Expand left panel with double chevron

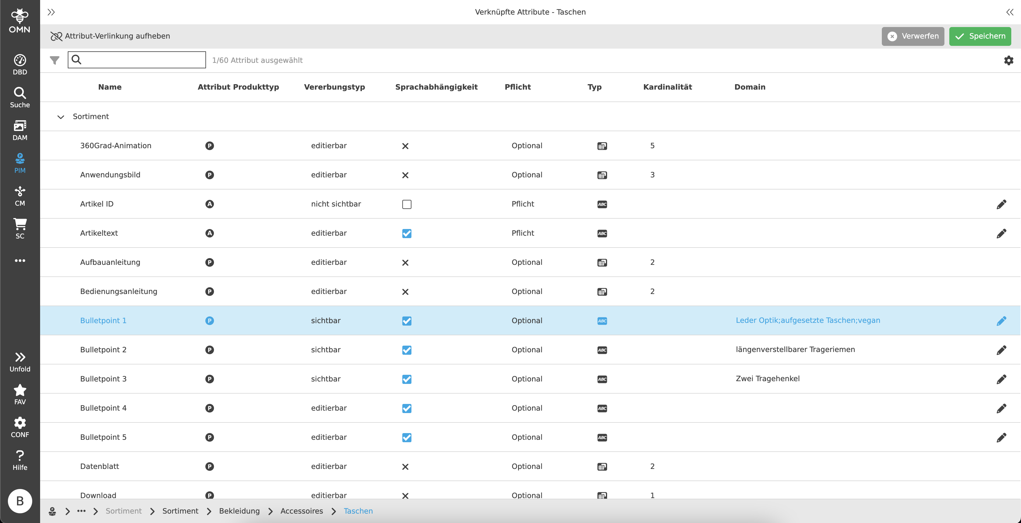[x=51, y=12]
